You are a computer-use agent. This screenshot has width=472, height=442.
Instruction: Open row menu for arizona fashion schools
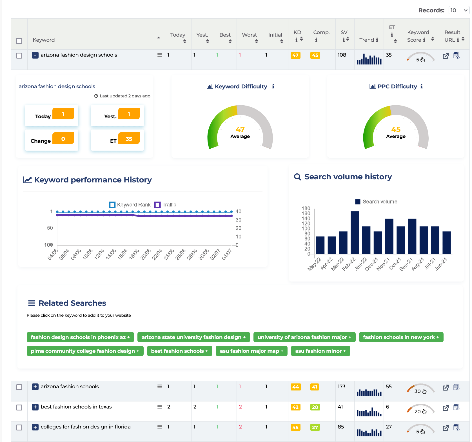160,387
